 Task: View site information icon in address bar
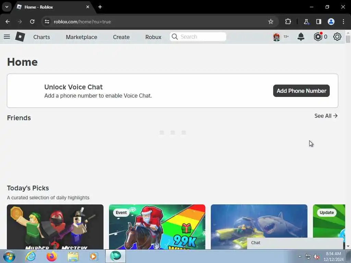click(x=47, y=22)
